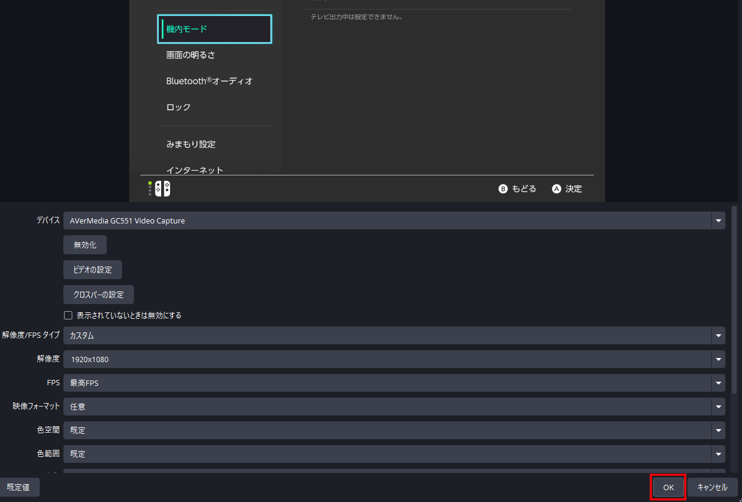
Task: Select Bluetooth オーディオ menu item
Action: pos(209,81)
